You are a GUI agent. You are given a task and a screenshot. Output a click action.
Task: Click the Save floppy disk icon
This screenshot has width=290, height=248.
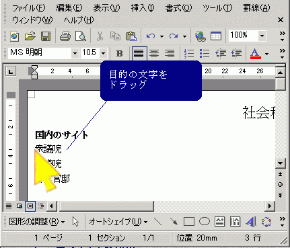click(x=46, y=36)
